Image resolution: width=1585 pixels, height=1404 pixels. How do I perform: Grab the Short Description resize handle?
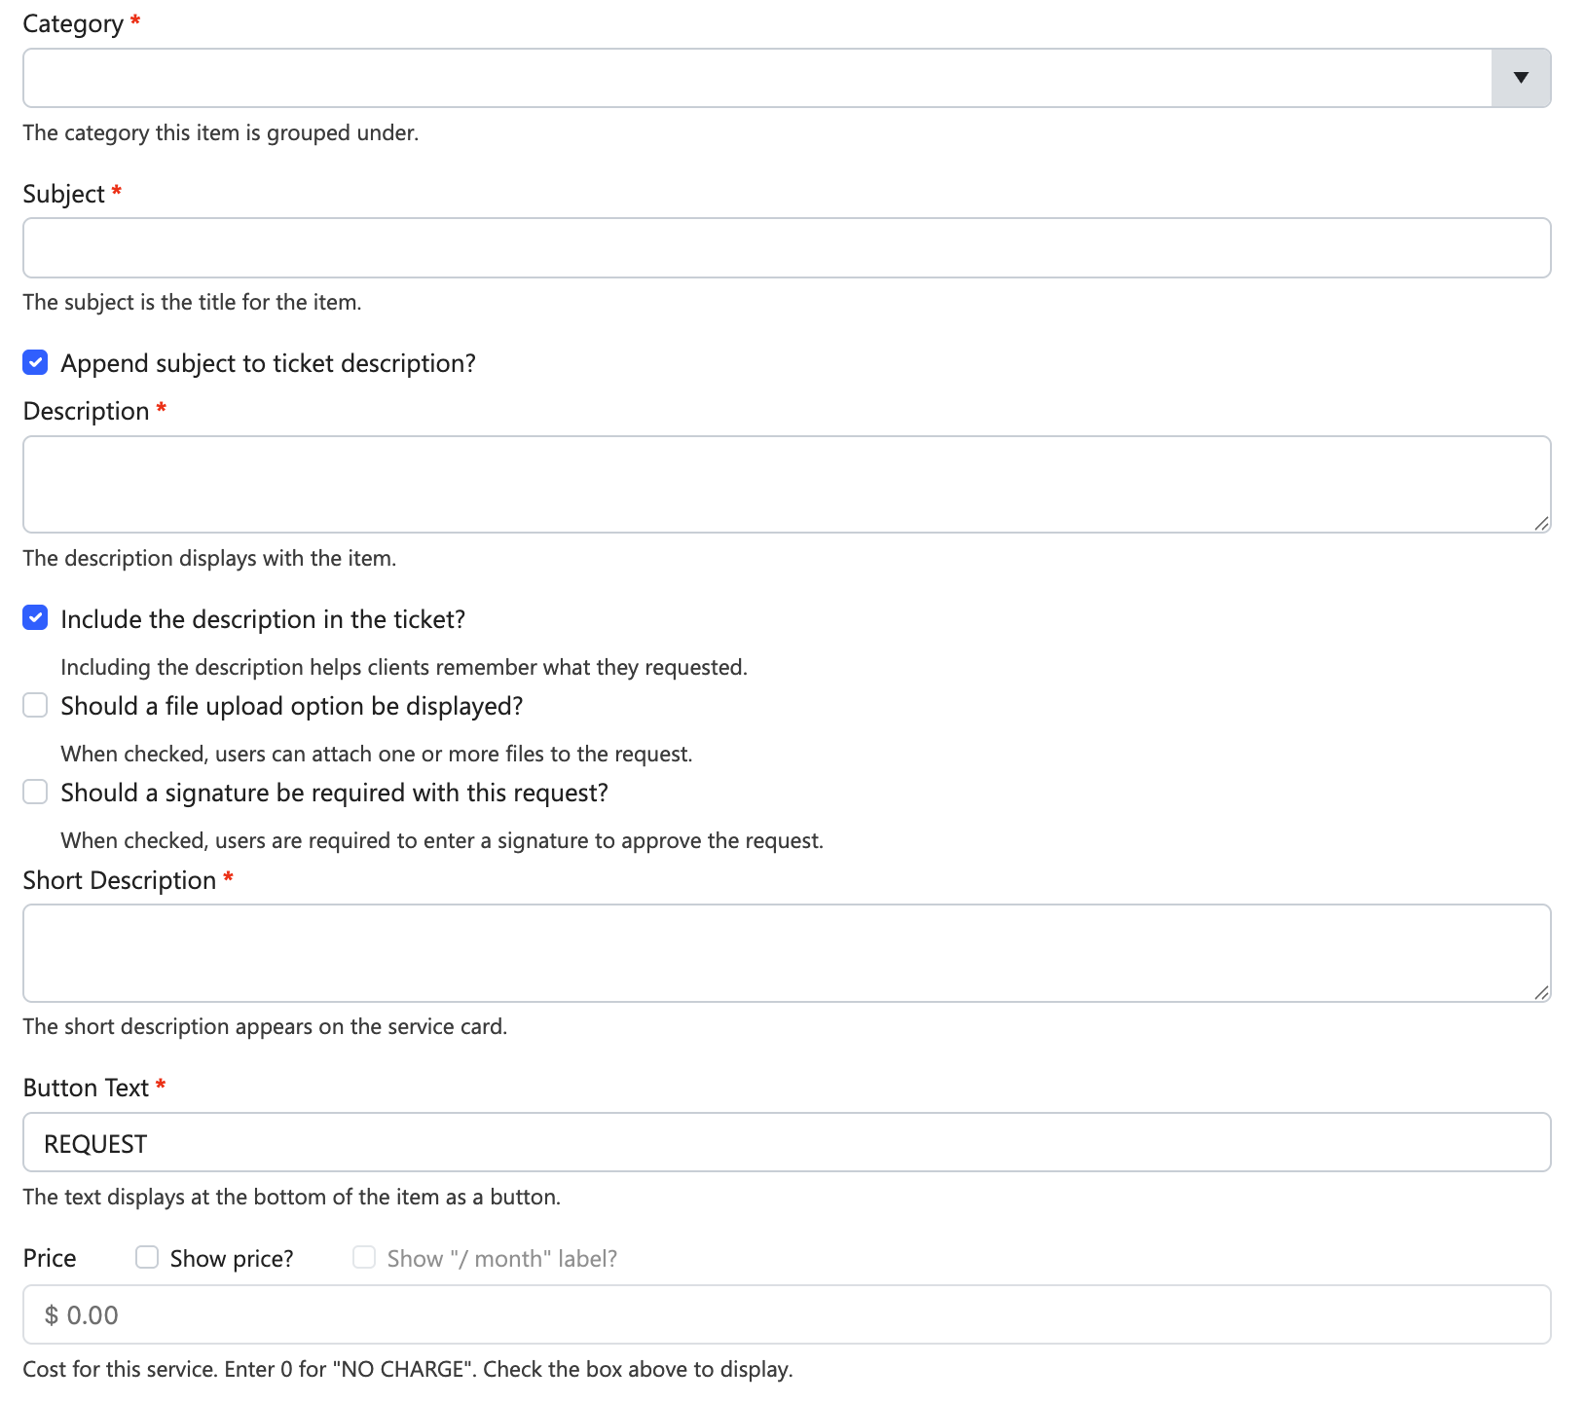click(x=1541, y=993)
